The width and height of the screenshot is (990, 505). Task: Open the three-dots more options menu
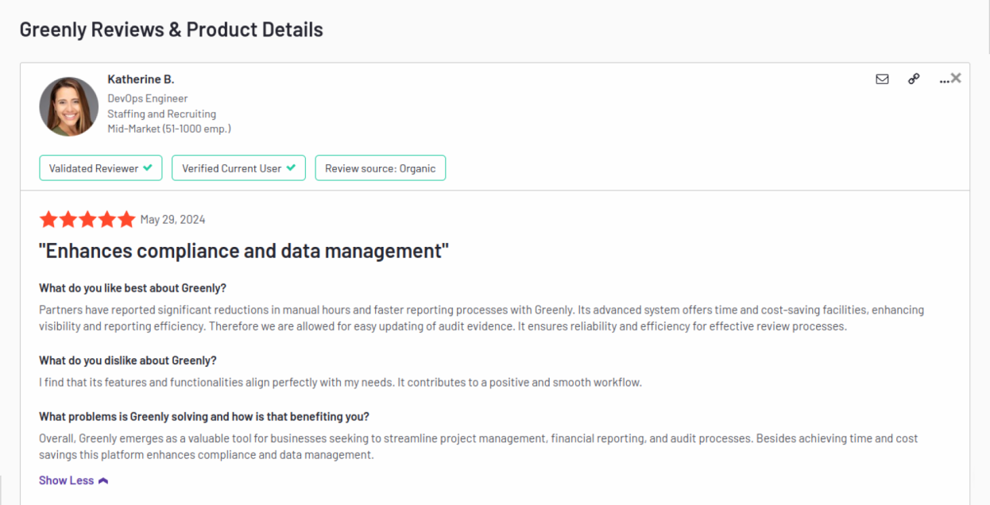[943, 79]
